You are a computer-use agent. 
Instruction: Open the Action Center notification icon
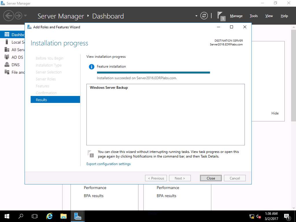287,216
